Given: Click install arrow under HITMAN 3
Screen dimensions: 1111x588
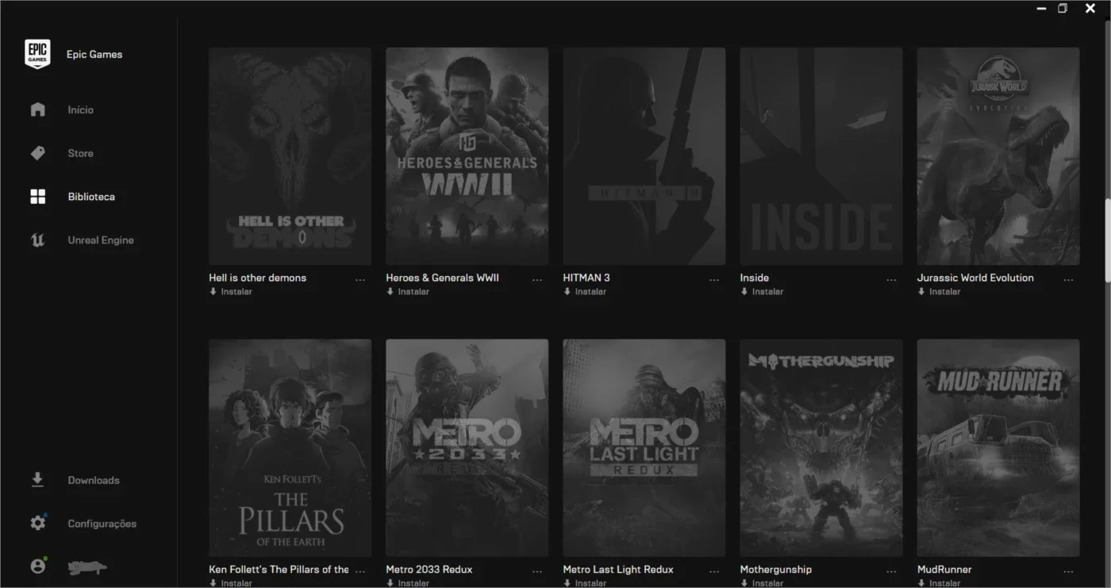Looking at the screenshot, I should [x=567, y=292].
